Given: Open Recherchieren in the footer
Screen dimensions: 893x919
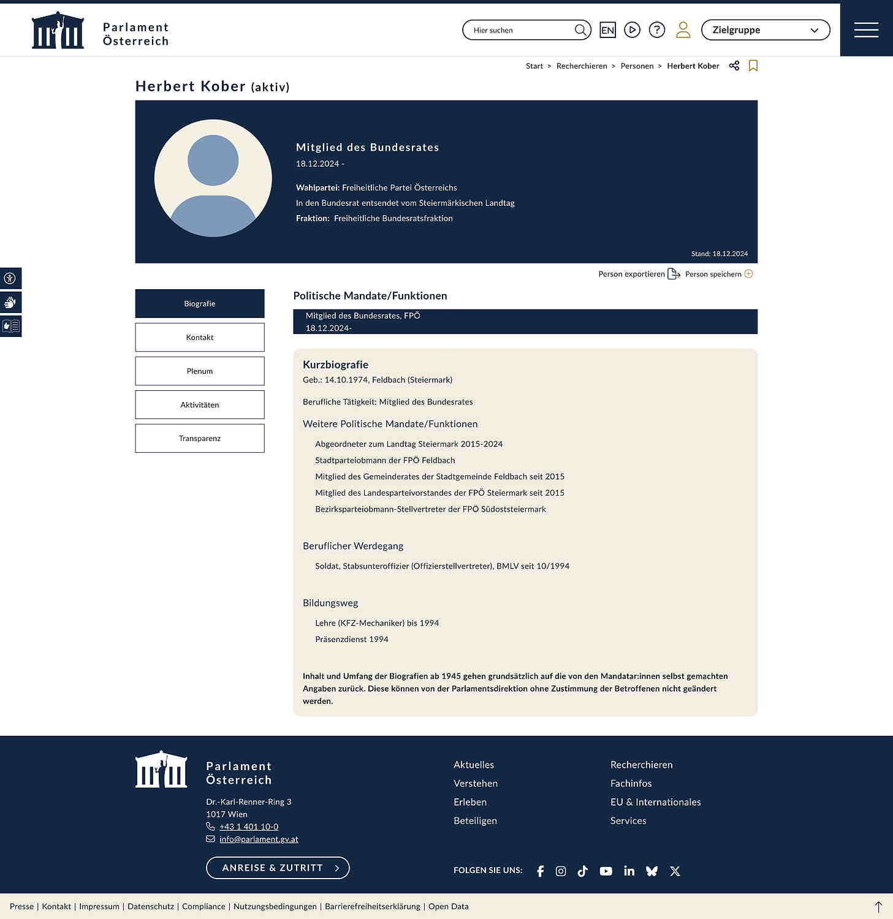Looking at the screenshot, I should pos(642,765).
